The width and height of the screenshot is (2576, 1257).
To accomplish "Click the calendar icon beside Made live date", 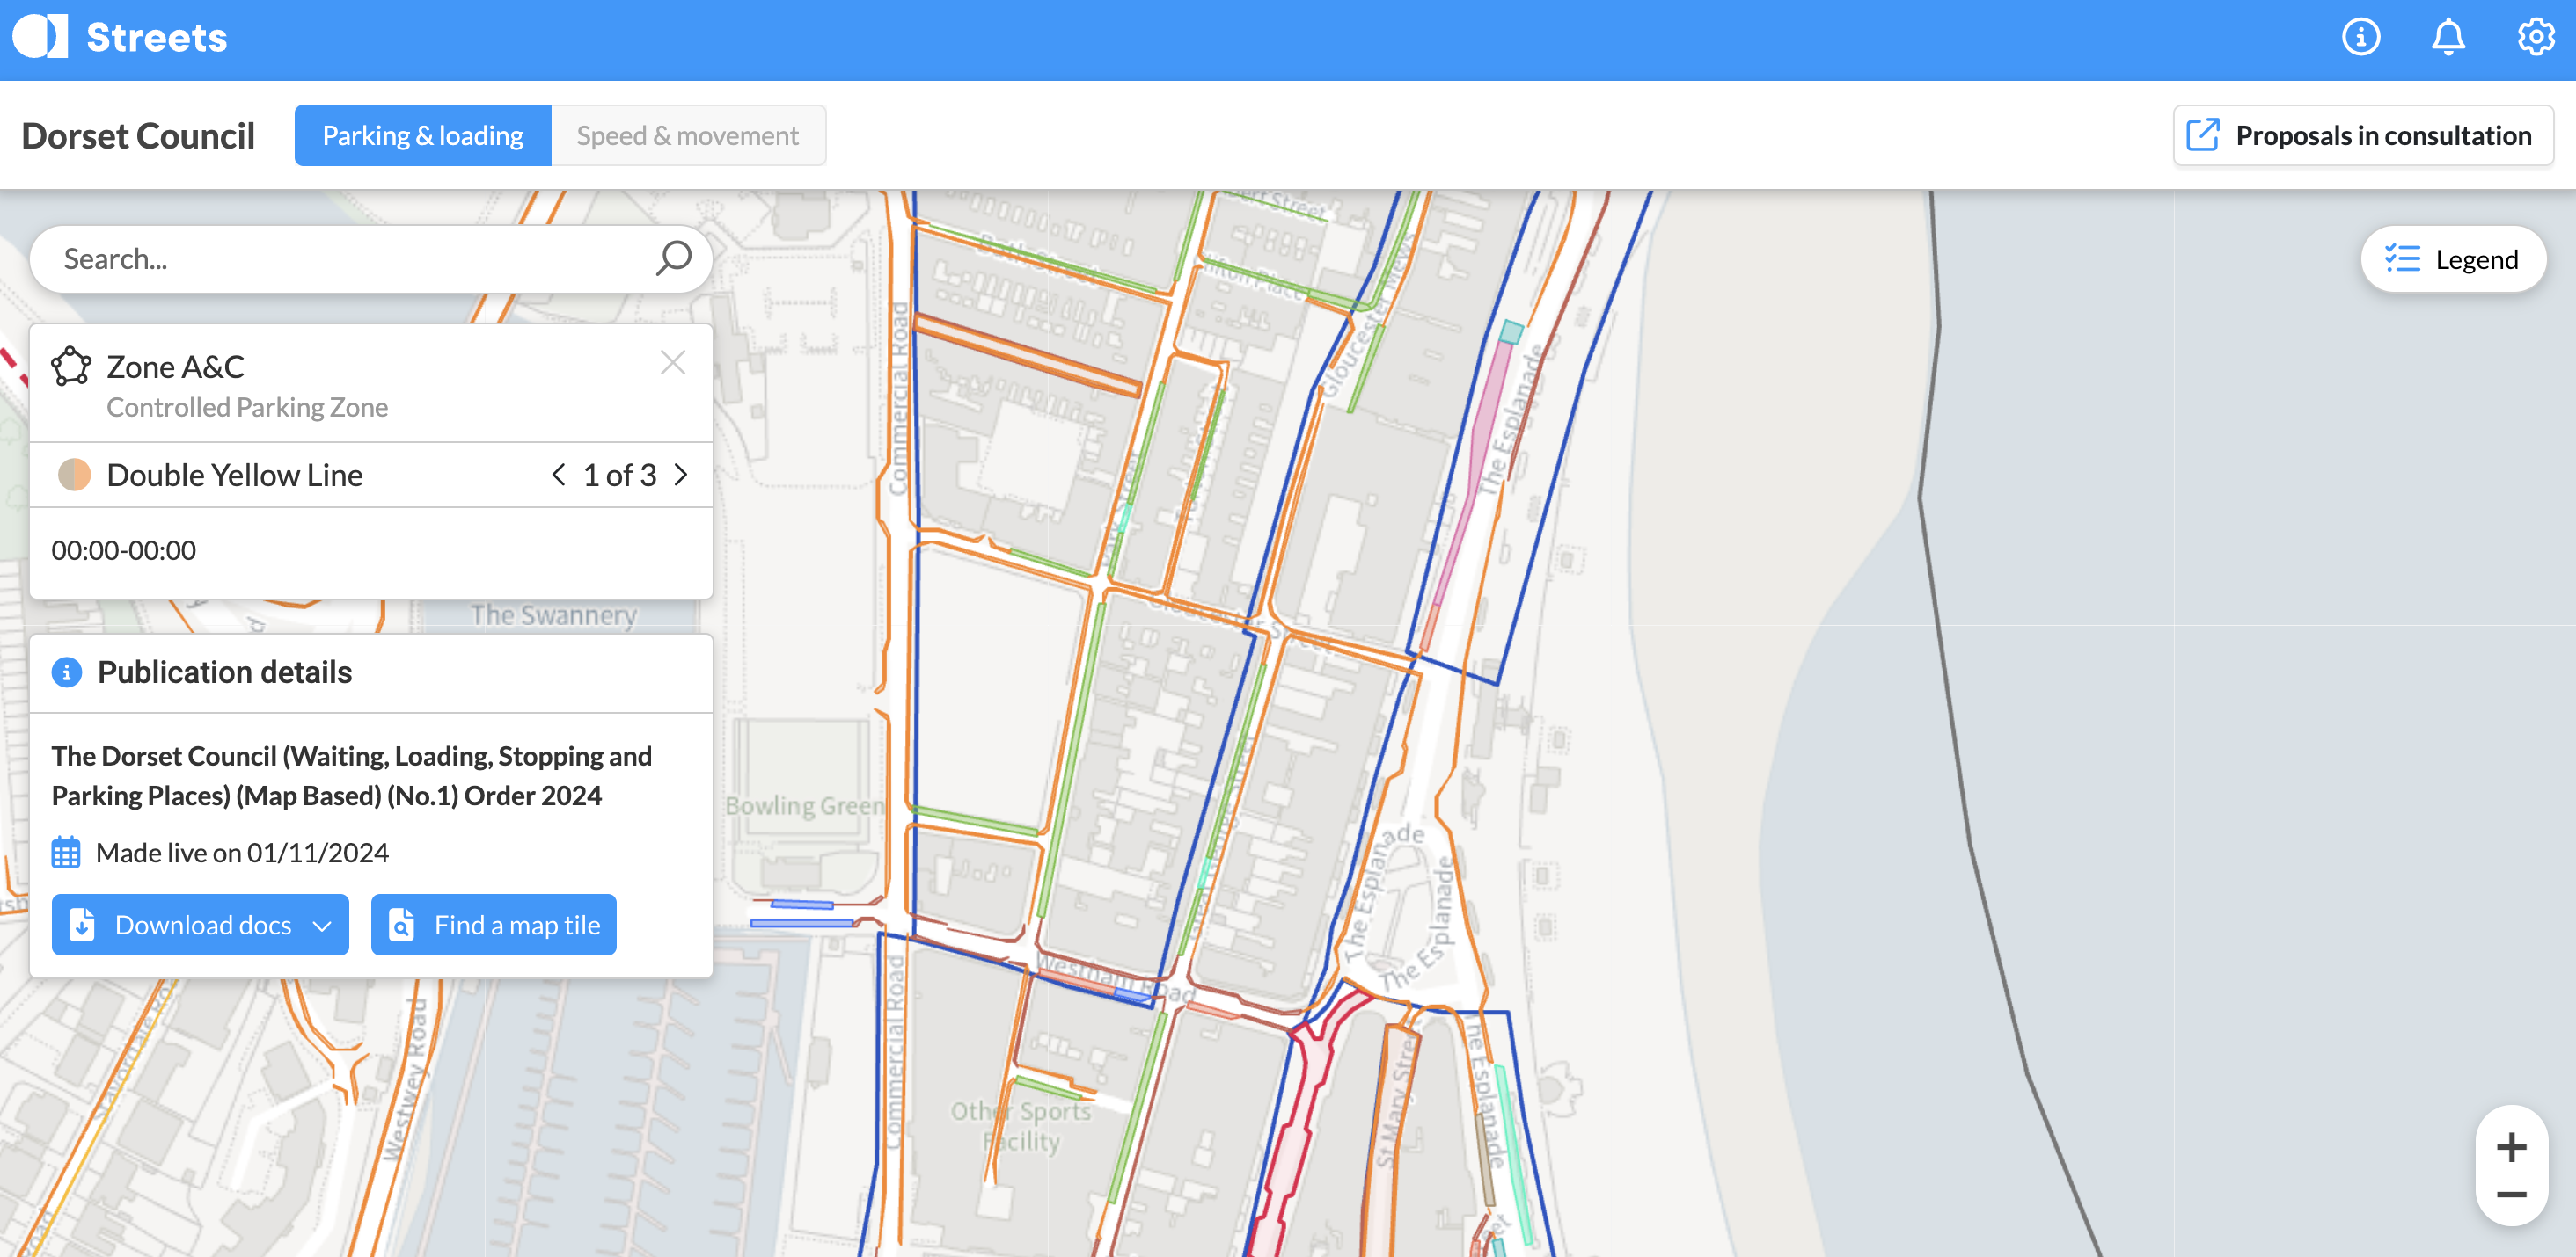I will point(66,854).
